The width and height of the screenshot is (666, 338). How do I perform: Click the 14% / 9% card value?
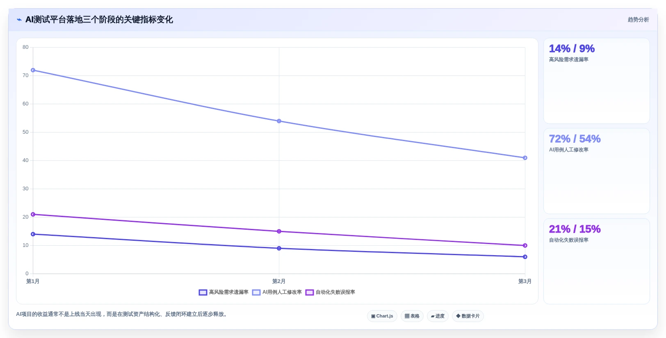click(x=572, y=49)
